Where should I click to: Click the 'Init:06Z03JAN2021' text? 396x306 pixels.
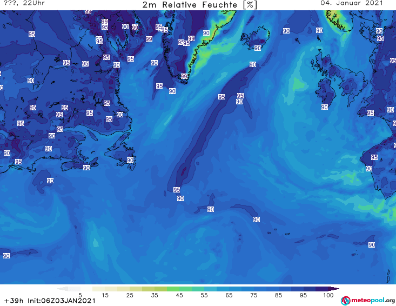coord(62,301)
